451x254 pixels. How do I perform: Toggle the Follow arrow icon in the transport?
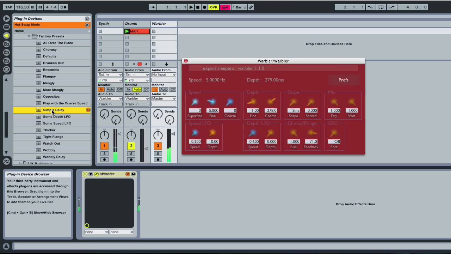153,7
